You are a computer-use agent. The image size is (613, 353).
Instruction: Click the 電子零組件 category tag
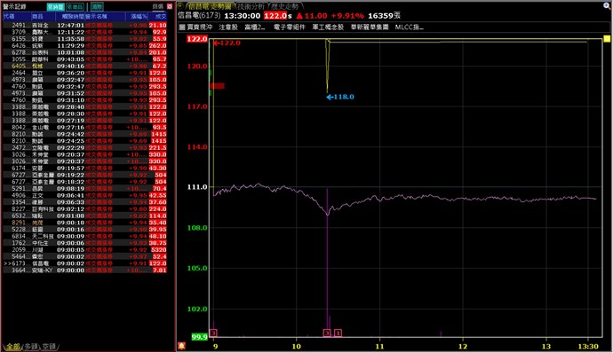click(x=290, y=27)
